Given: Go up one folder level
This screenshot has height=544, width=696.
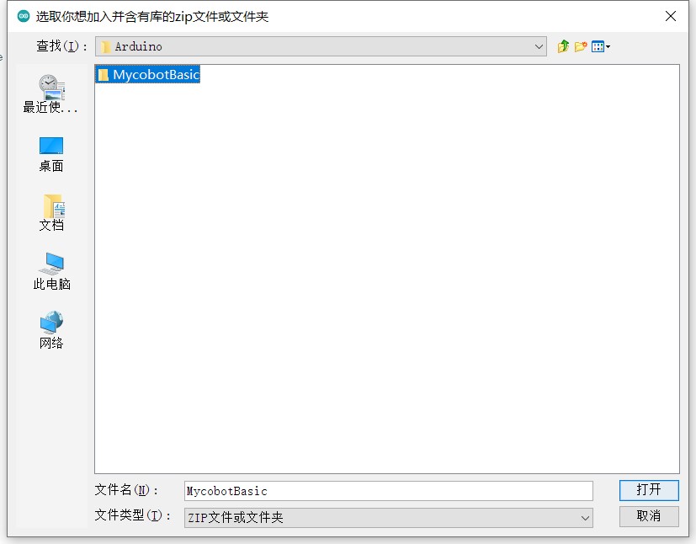Looking at the screenshot, I should coord(563,46).
